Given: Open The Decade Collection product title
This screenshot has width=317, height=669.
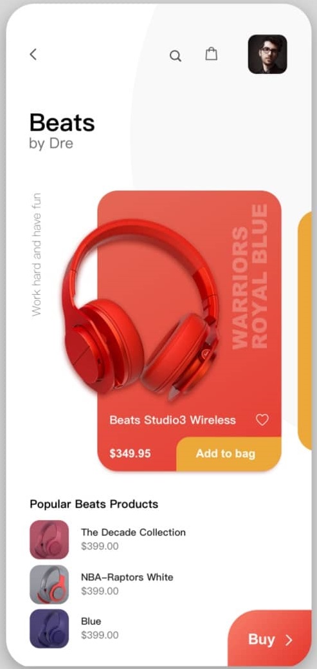Looking at the screenshot, I should pyautogui.click(x=133, y=532).
